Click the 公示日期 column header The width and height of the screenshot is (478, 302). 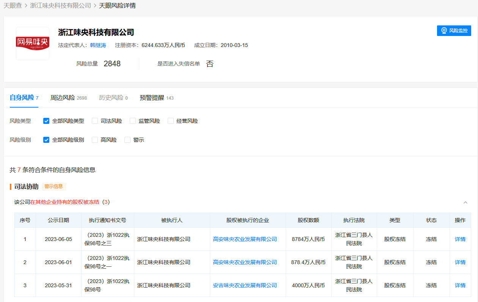pos(58,220)
